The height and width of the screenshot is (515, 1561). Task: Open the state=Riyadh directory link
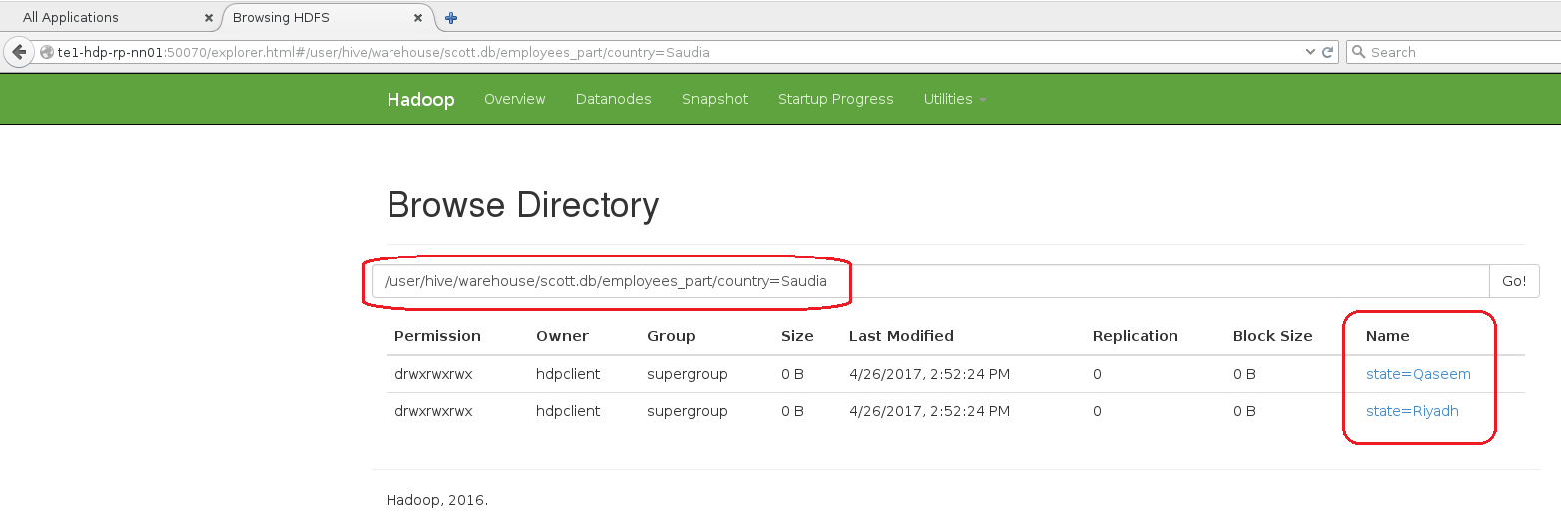[1412, 411]
